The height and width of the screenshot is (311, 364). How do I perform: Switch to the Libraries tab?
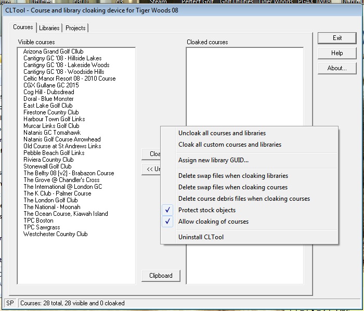pyautogui.click(x=49, y=28)
